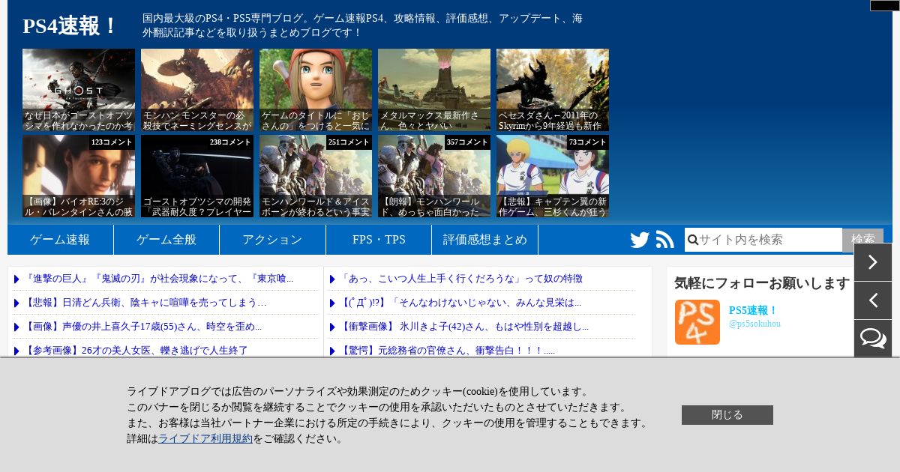Image resolution: width=900 pixels, height=472 pixels.
Task: Click the @ps5sokuhou handle
Action: coord(754,324)
